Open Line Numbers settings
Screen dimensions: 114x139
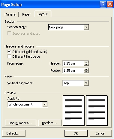click(x=20, y=123)
